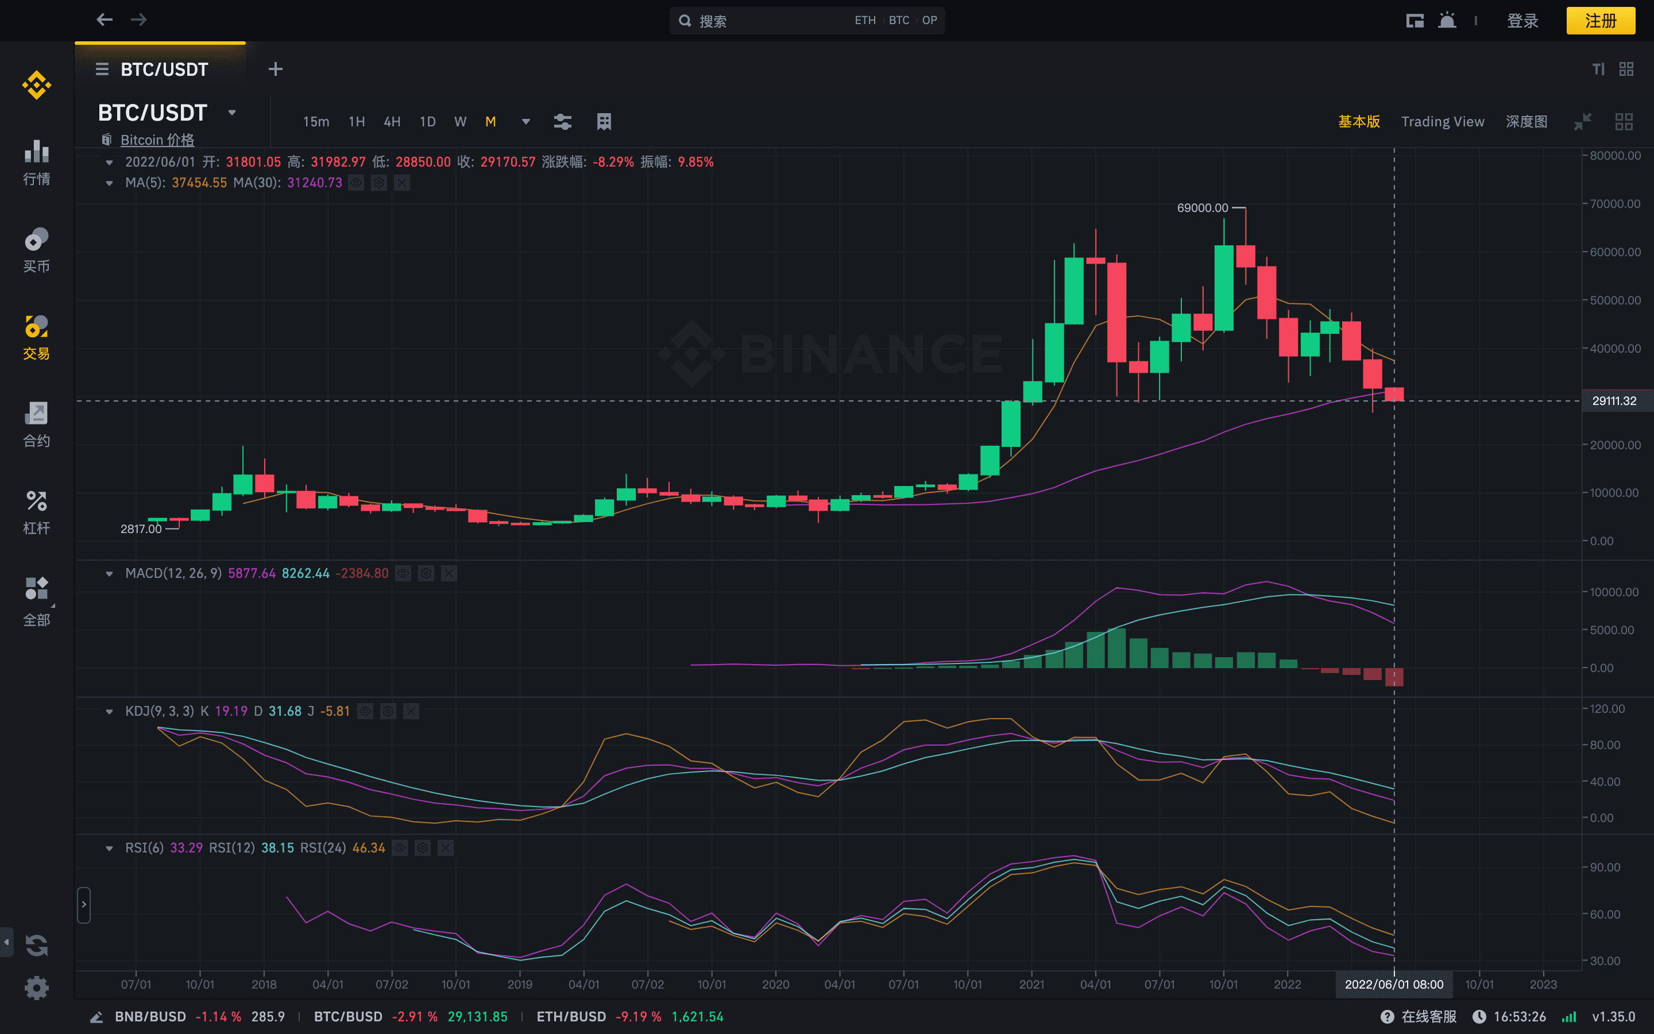
Task: Open BNB/BUSD ticker in bottom bar
Action: point(200,1017)
